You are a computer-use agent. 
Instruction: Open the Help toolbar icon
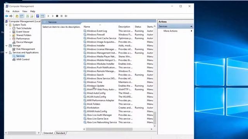click(38, 16)
